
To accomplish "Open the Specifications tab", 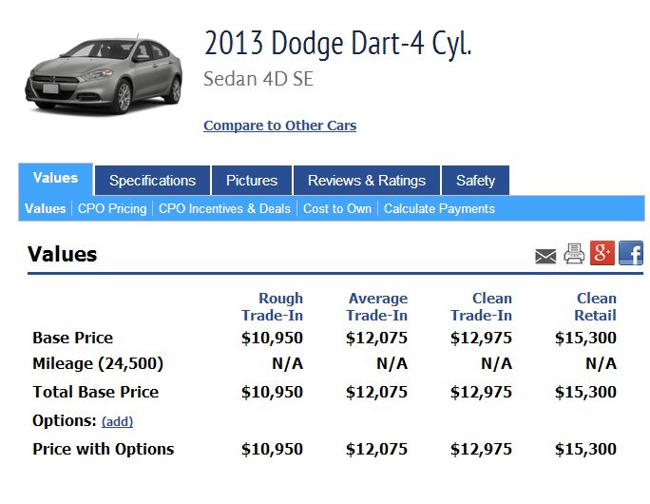I will (x=152, y=181).
